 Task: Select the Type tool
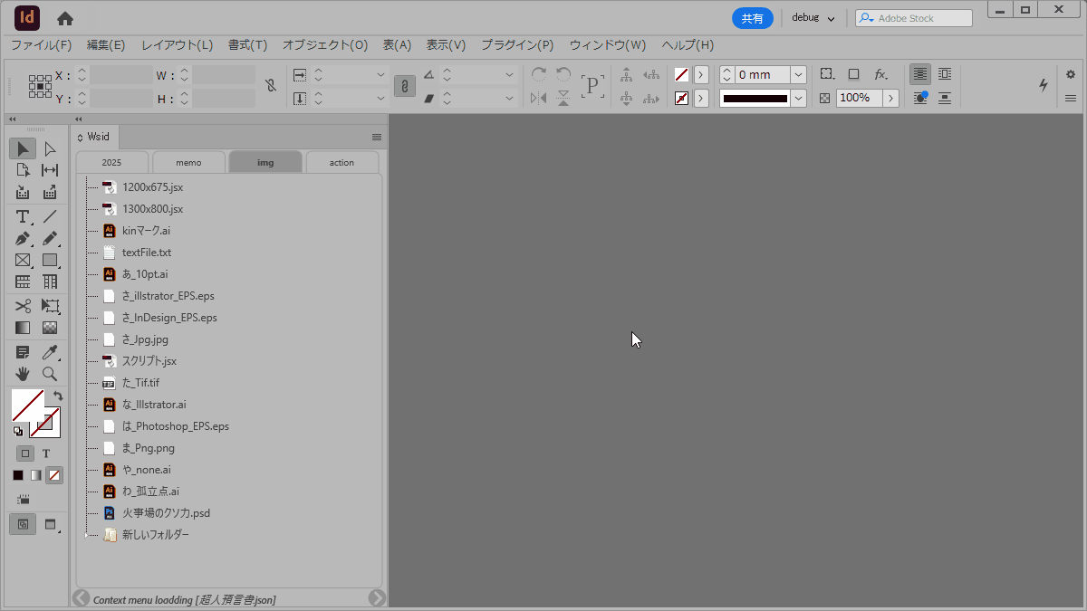click(23, 216)
